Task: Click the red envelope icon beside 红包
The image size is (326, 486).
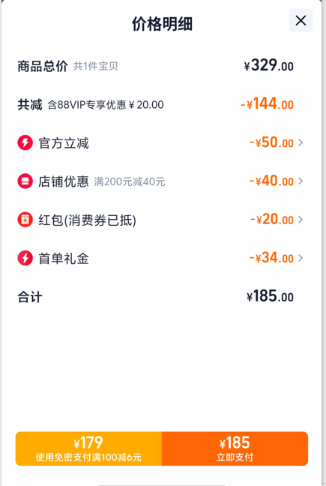Action: pyautogui.click(x=25, y=220)
